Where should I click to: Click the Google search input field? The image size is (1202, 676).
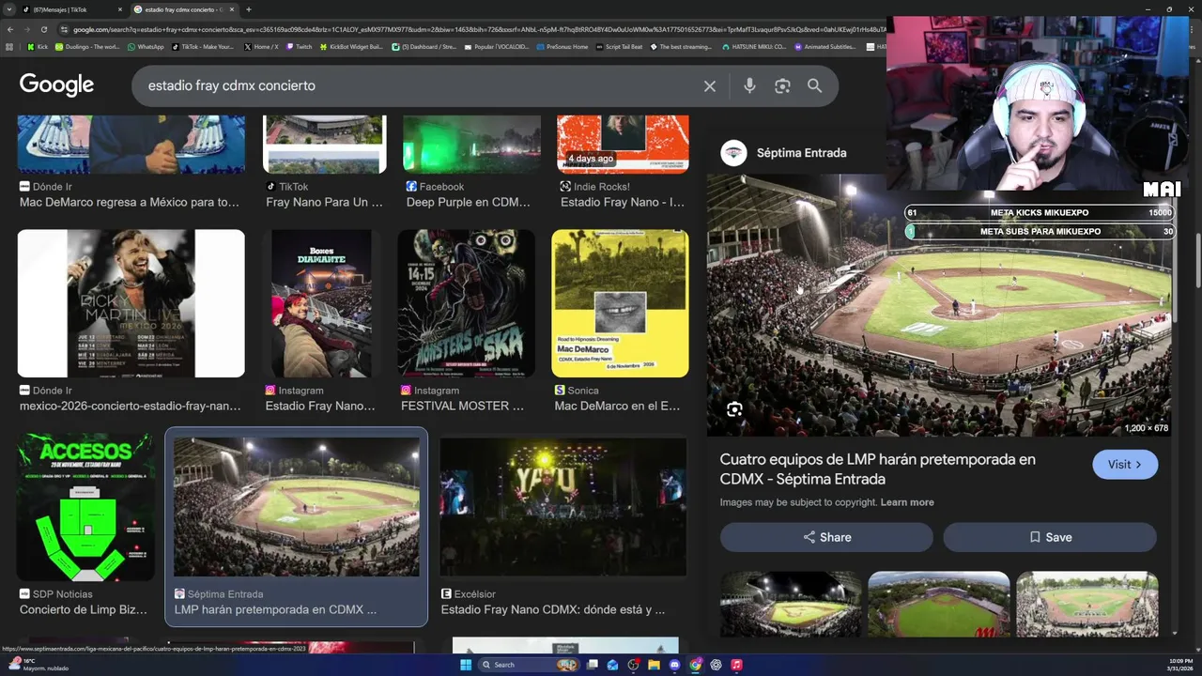[423, 85]
